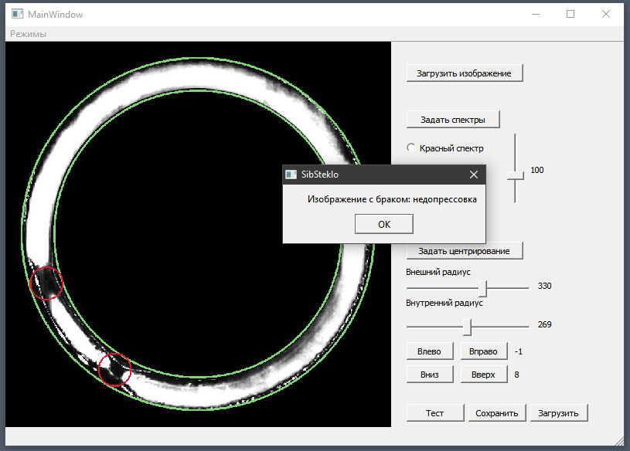Click the Вправо button
This screenshot has width=630, height=451.
[484, 351]
